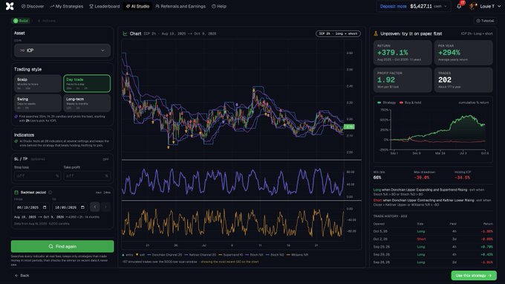The width and height of the screenshot is (505, 284).
Task: Open Referrals and Earnings
Action: pyautogui.click(x=180, y=7)
